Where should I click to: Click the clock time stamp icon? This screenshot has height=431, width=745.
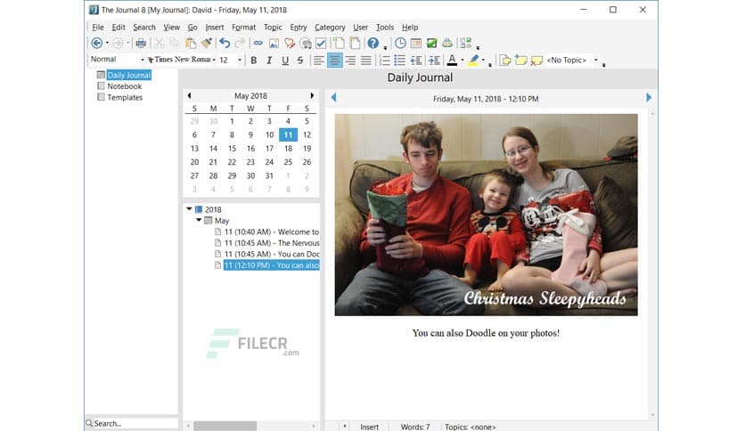(x=400, y=44)
